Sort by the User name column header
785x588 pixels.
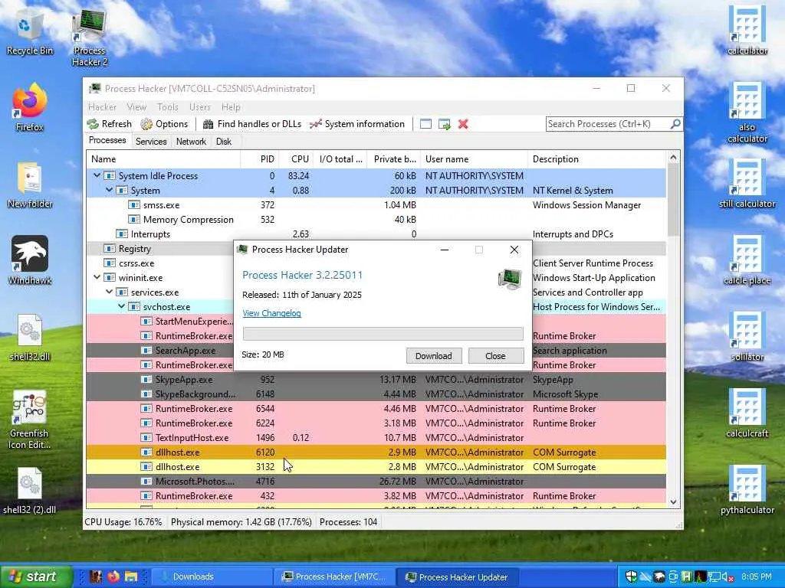(x=474, y=159)
